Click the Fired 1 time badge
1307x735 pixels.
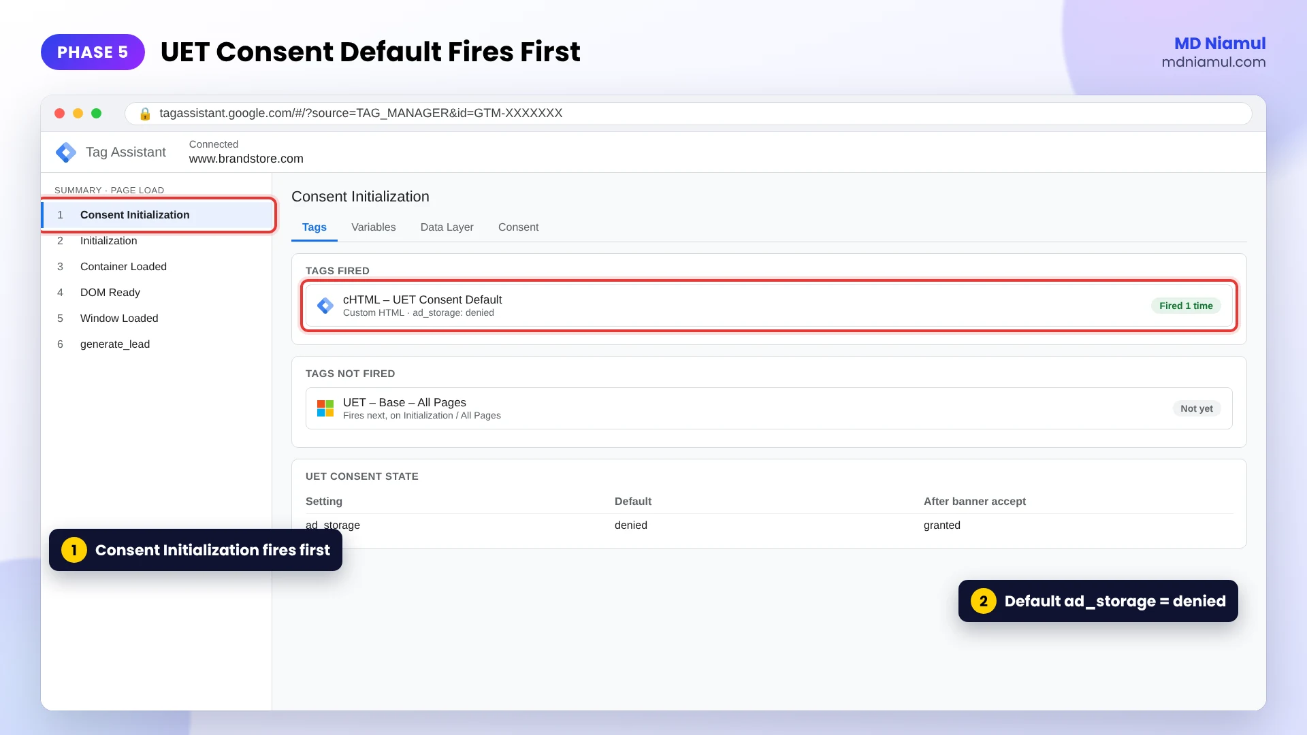click(1186, 306)
